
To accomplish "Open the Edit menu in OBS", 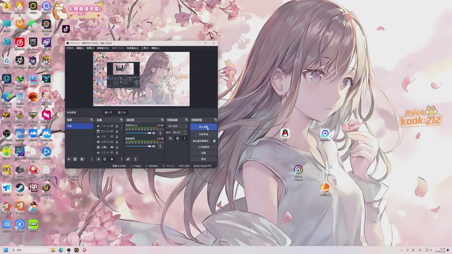I will [80, 48].
